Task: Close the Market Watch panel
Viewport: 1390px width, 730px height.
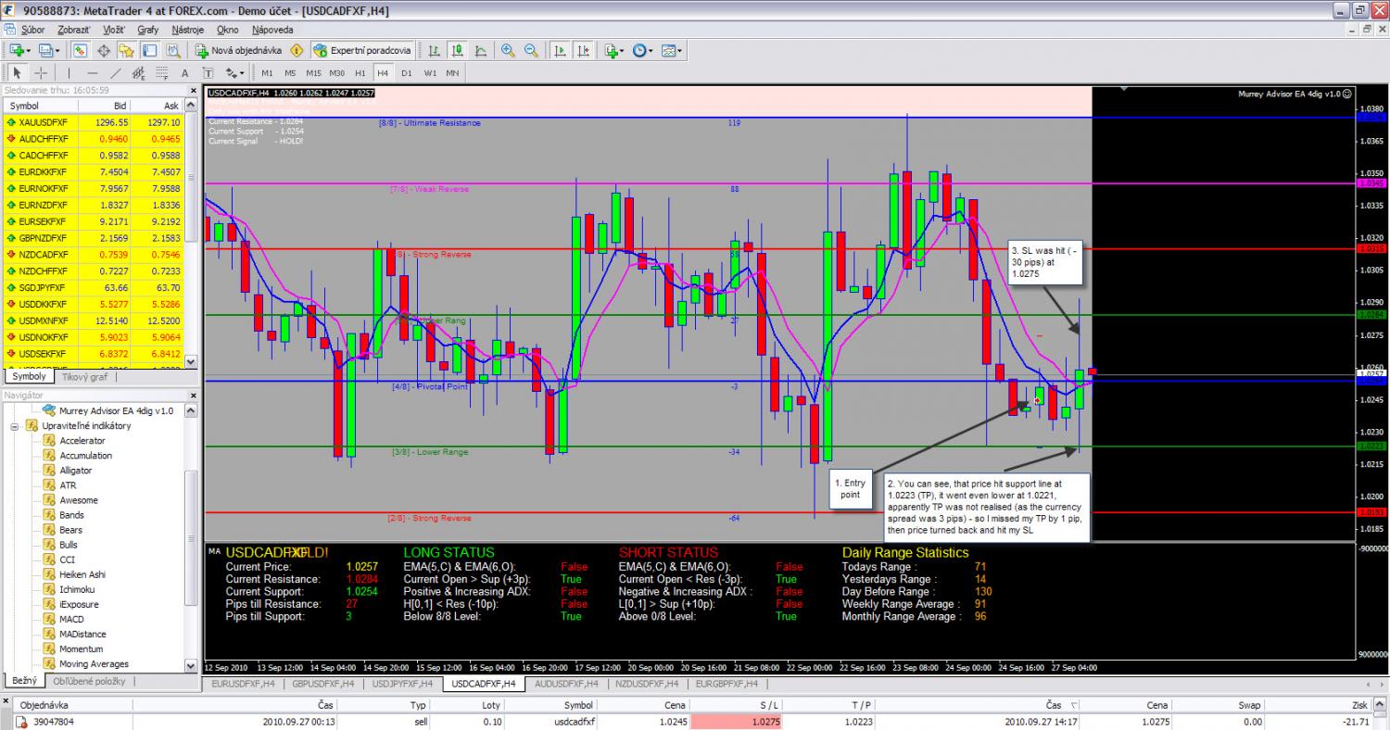Action: pos(194,91)
